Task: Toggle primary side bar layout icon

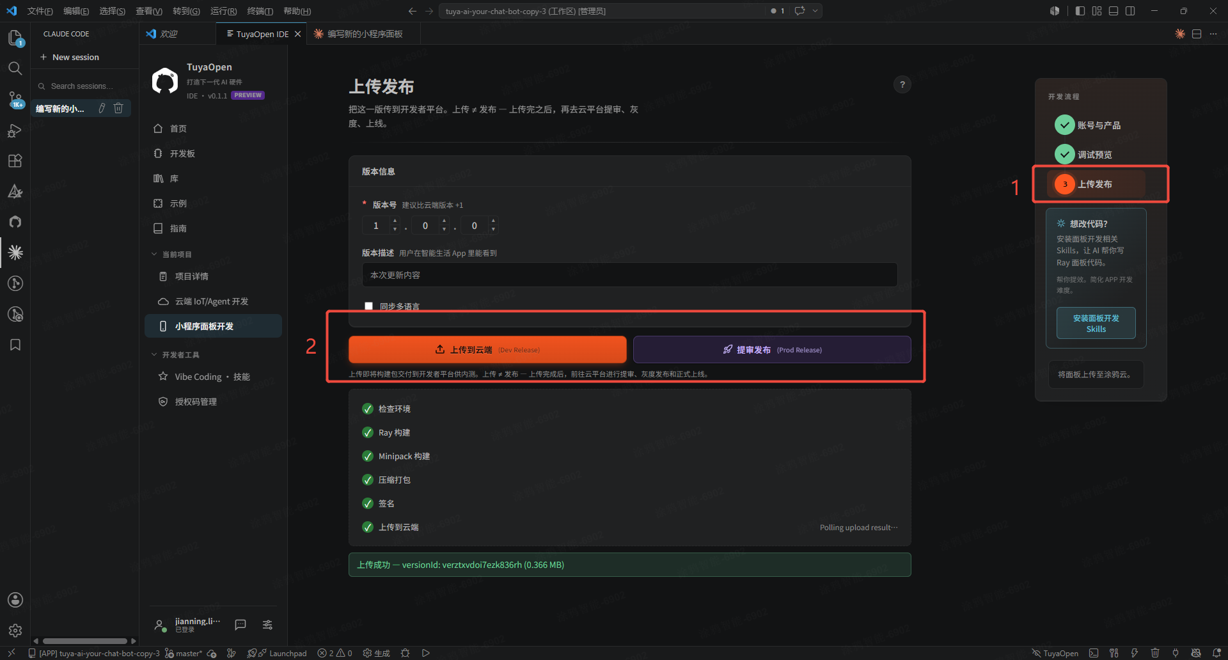Action: tap(1080, 11)
